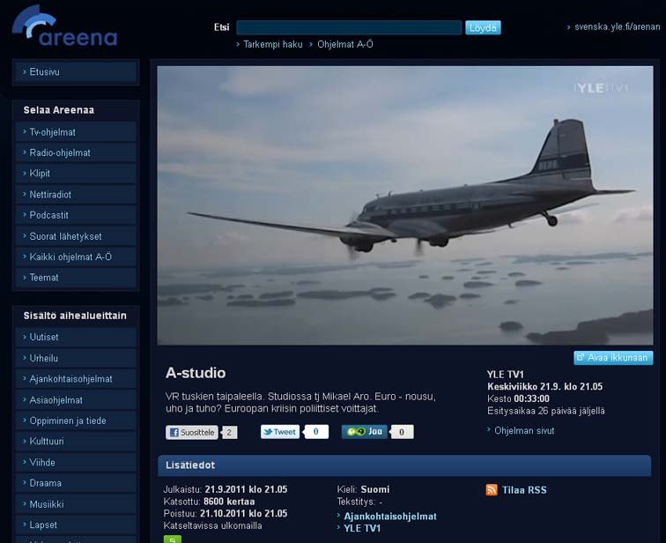Open the Ohjelman sivut link
The height and width of the screenshot is (543, 666).
click(524, 430)
